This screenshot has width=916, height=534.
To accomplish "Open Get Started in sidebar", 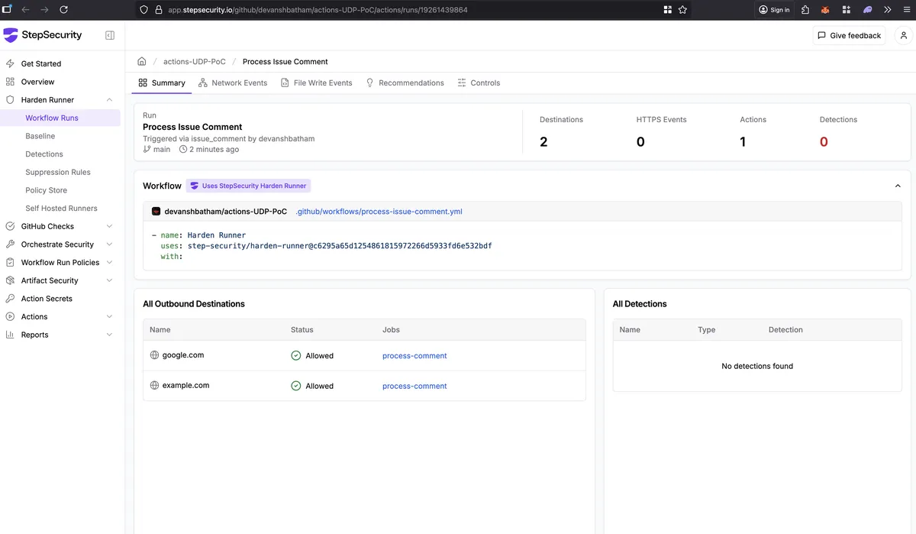I will (x=41, y=63).
